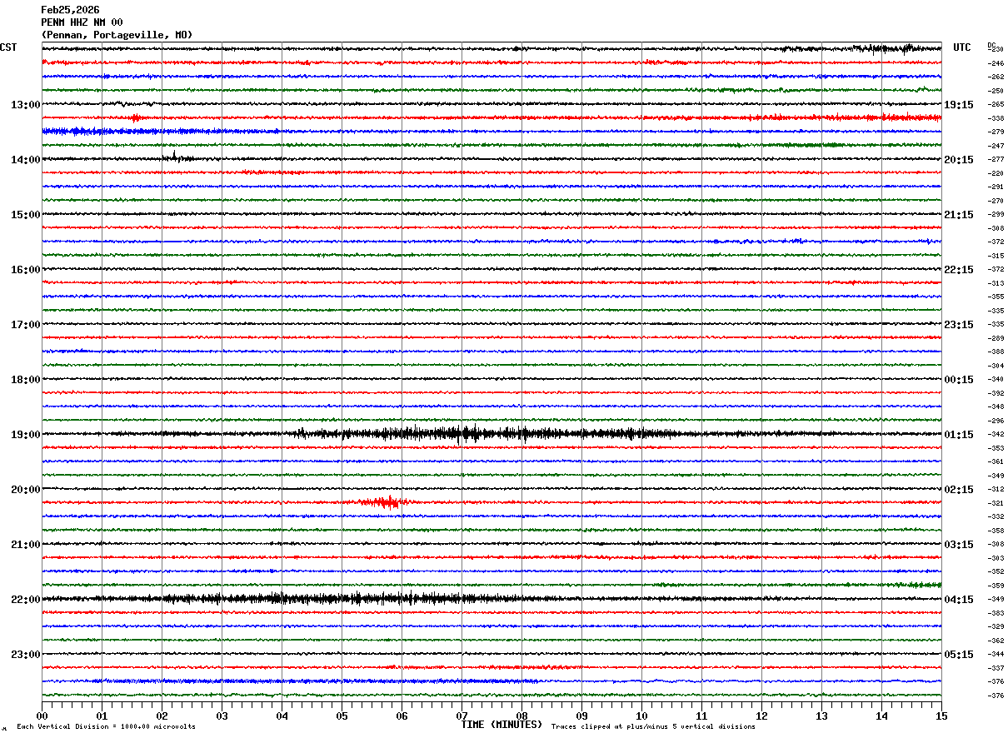Viewport: 1008px width, 738px height.
Task: Select the 15:00 CST row label
Action: [25, 215]
